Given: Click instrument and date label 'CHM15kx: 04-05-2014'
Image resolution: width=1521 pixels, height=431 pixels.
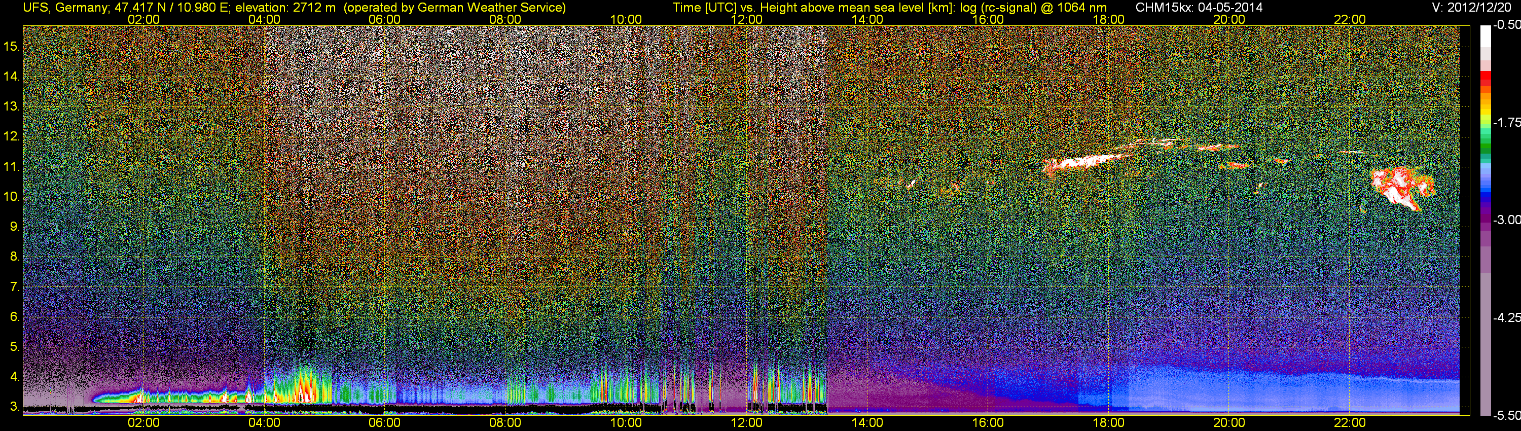Looking at the screenshot, I should [x=1199, y=8].
